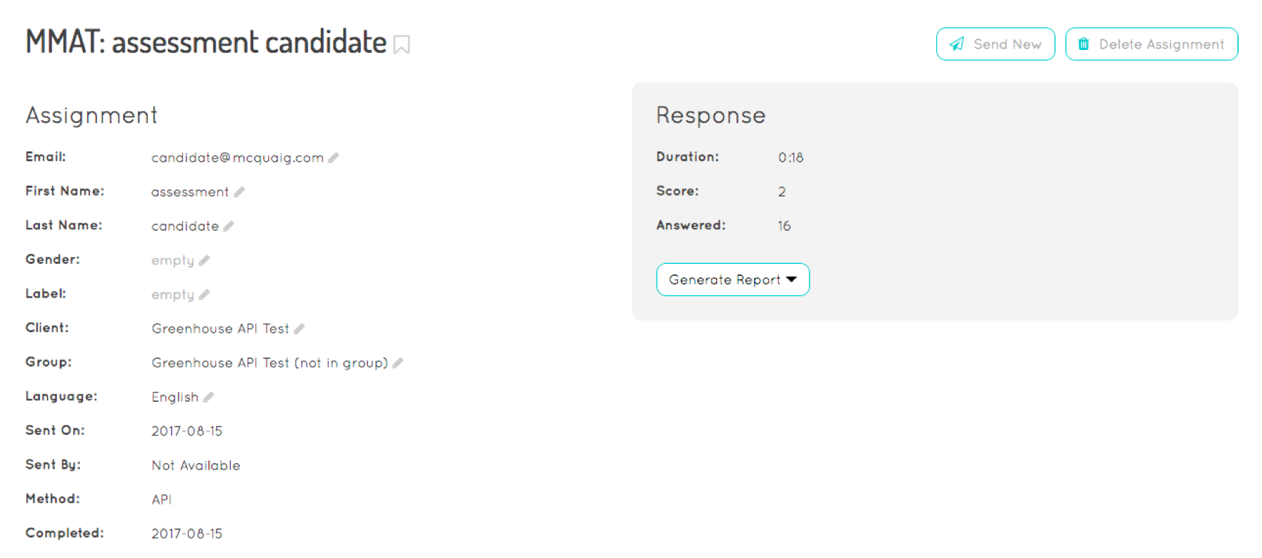This screenshot has width=1262, height=558.
Task: Edit the Client Greenhouse API Test pencil icon
Action: [x=299, y=329]
